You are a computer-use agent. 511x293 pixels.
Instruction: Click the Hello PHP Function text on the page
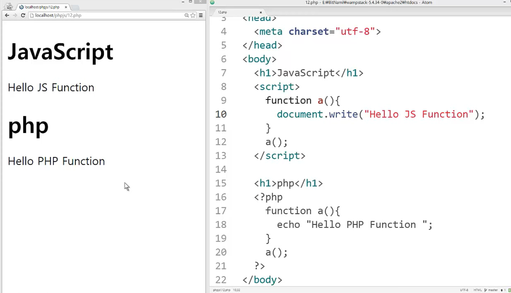pyautogui.click(x=56, y=161)
